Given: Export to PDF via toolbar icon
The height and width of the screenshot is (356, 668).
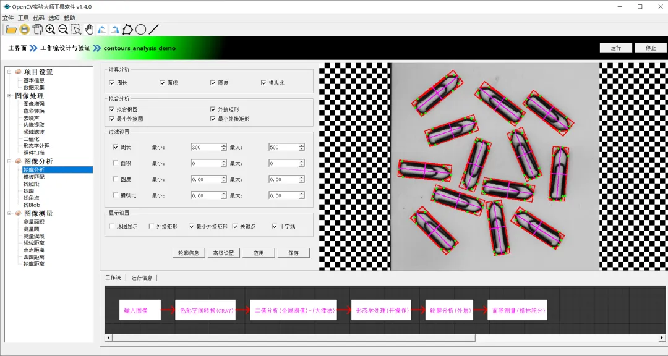Looking at the screenshot, I should [x=38, y=30].
